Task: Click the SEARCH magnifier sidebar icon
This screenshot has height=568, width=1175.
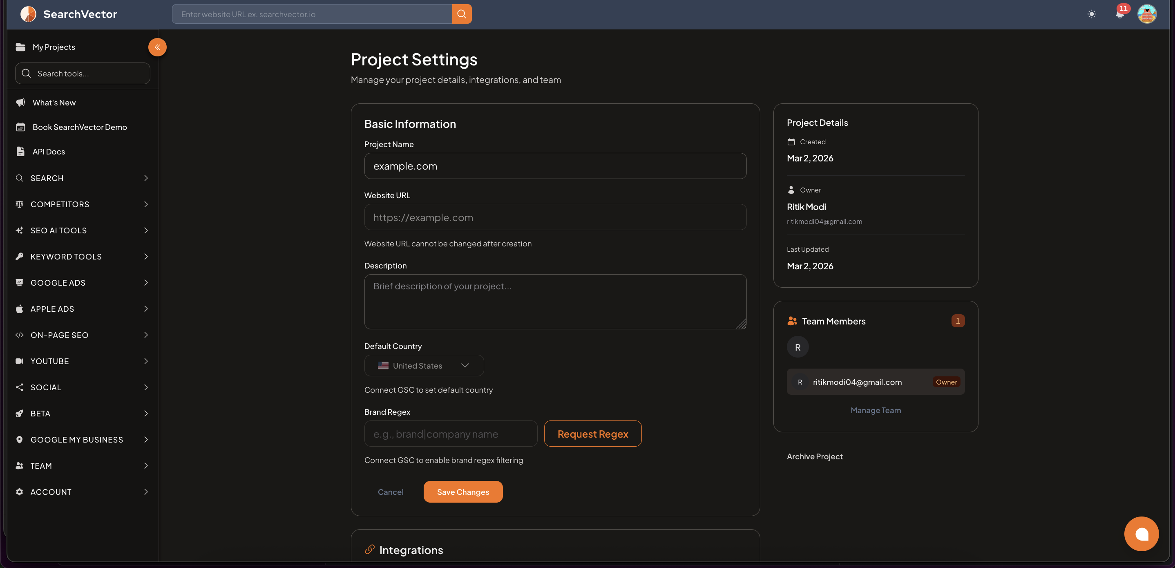Action: point(19,178)
